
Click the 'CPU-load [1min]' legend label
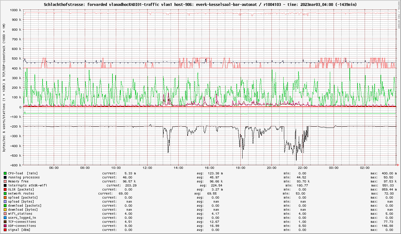click(x=23, y=173)
